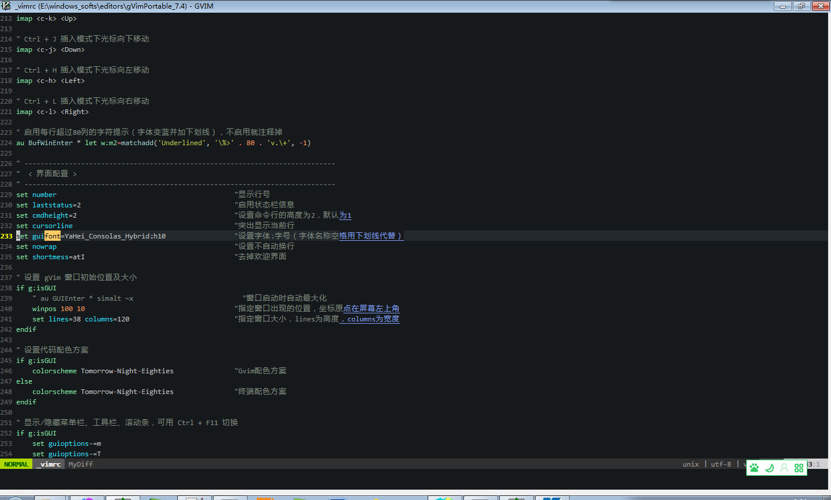Click the NORMAL mode indicator in status bar
The width and height of the screenshot is (831, 500).
[x=16, y=464]
